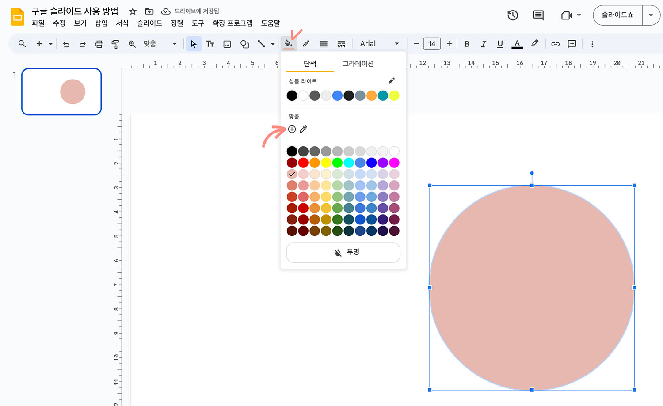Move document to a folder
The height and width of the screenshot is (406, 663).
click(x=149, y=11)
